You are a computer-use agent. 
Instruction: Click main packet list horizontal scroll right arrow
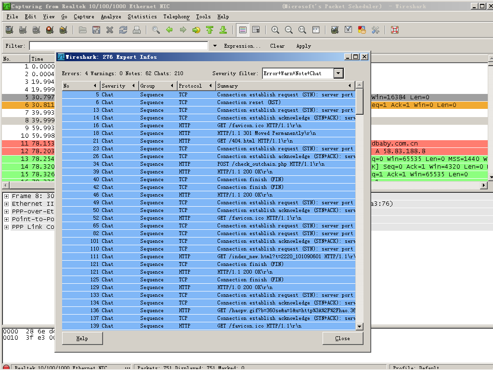(484, 185)
